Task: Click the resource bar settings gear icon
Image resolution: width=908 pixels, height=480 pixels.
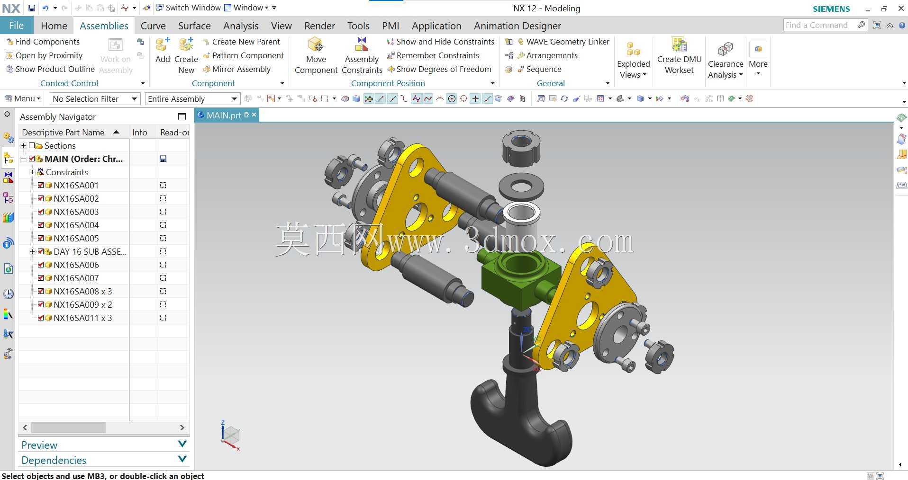Action: click(7, 114)
